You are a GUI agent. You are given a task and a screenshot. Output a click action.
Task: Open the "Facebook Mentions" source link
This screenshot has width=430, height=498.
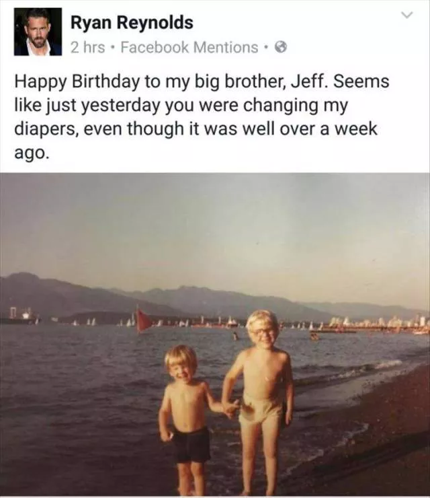click(189, 47)
